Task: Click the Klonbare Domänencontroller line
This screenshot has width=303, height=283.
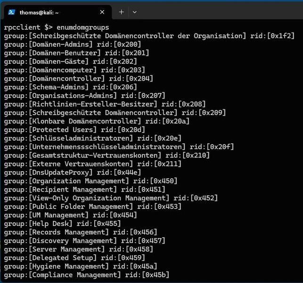Action: [97, 121]
